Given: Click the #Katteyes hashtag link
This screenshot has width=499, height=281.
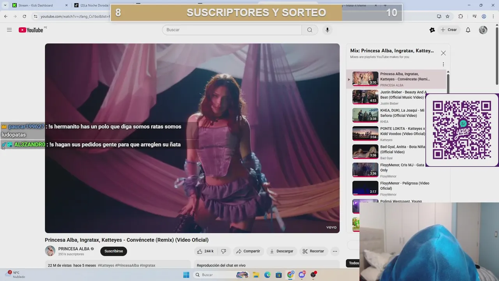Looking at the screenshot, I should (x=106, y=265).
